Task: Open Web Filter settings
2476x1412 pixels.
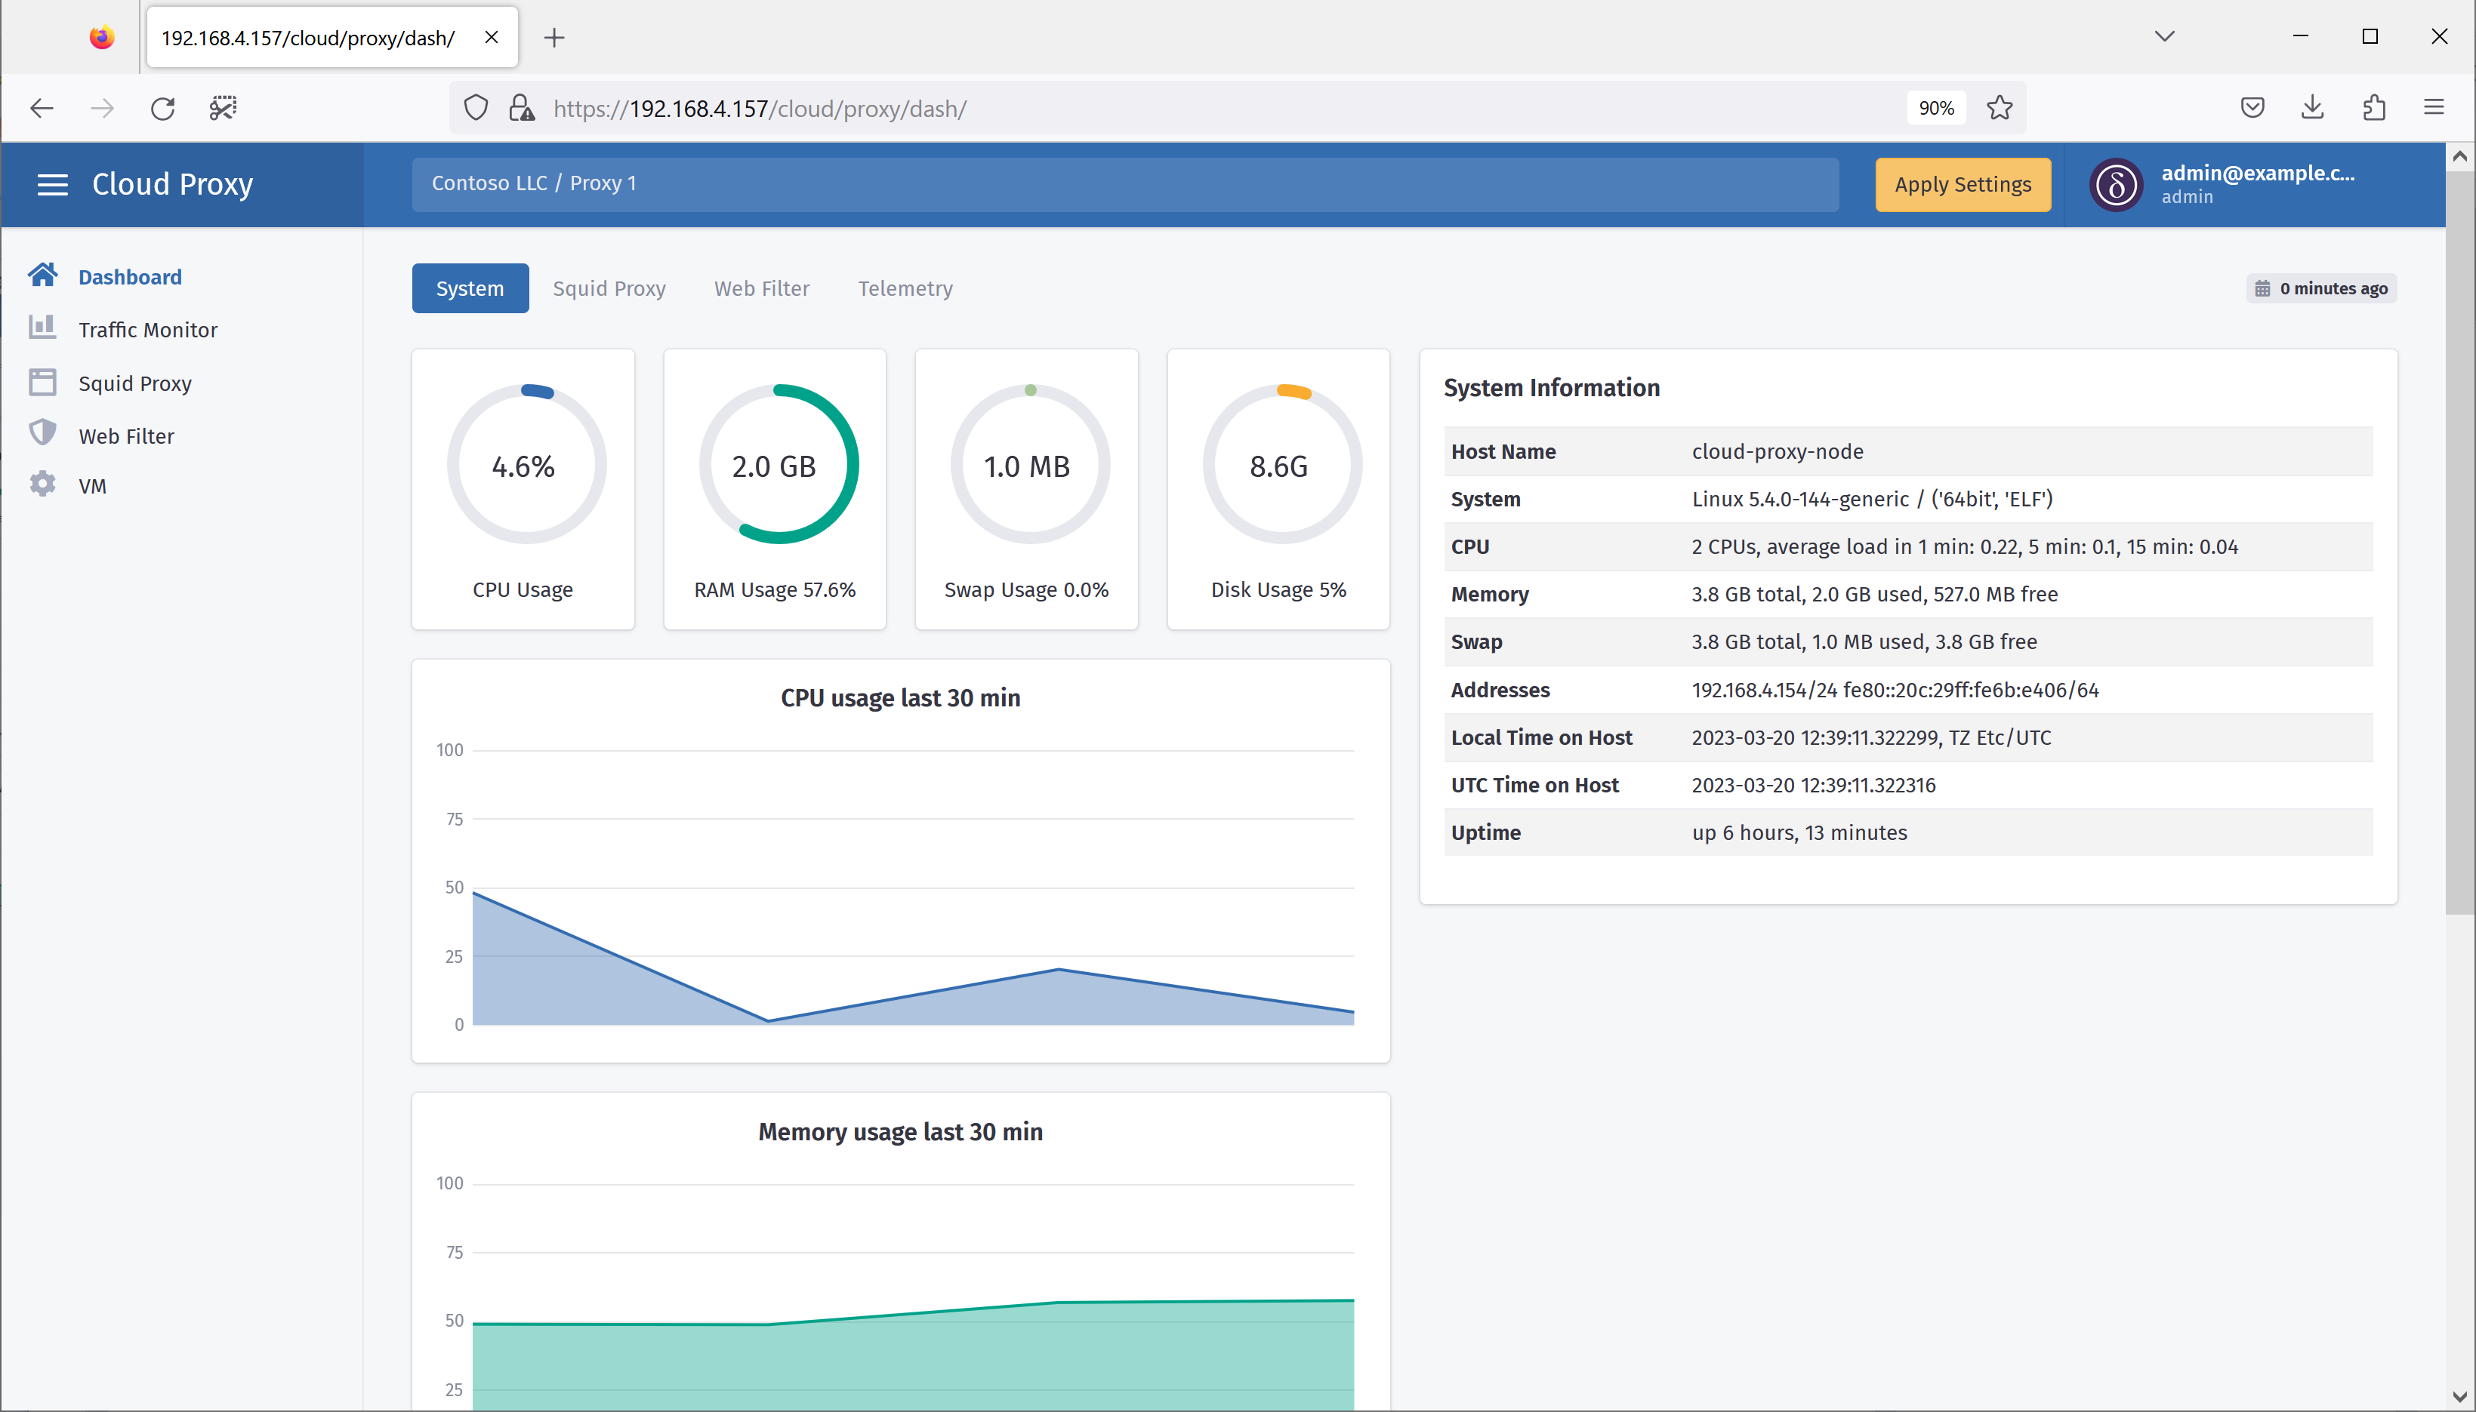Action: (128, 435)
